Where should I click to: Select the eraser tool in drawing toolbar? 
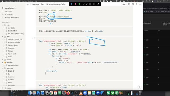(x=98, y=4)
